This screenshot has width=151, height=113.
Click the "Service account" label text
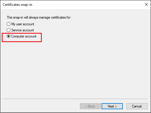click(x=22, y=30)
